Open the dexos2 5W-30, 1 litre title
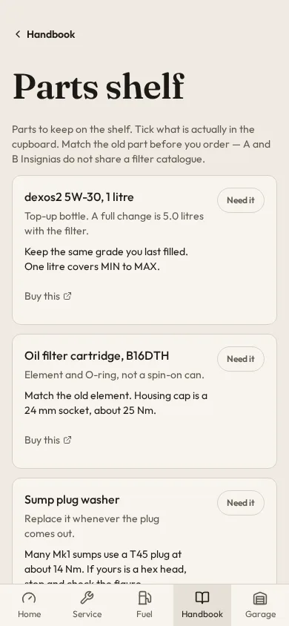 [79, 197]
